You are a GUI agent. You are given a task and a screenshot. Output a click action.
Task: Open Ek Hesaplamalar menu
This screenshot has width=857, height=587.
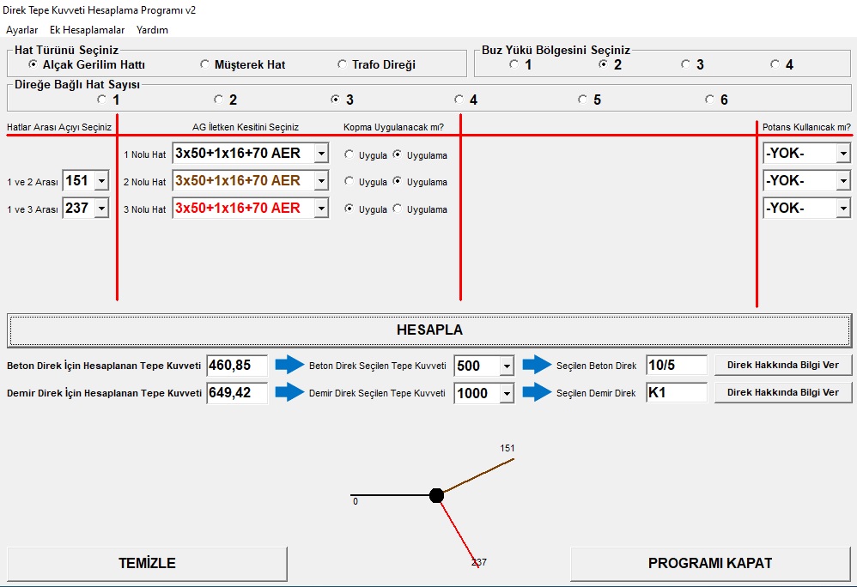[x=87, y=30]
